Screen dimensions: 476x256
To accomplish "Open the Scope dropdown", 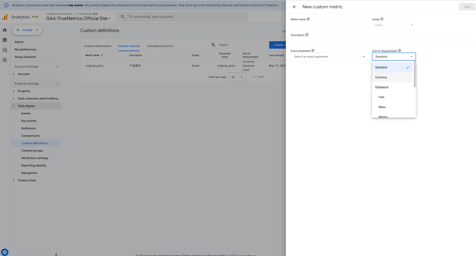I will pos(394,25).
